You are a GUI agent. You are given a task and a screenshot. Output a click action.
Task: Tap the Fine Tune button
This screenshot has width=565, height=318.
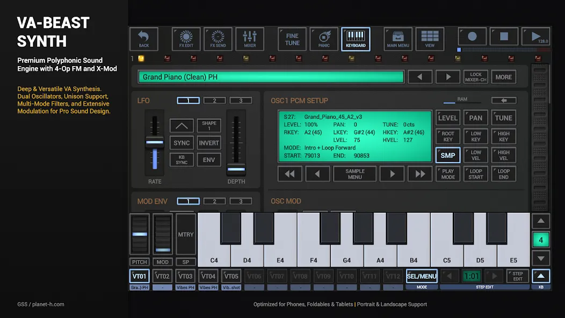[292, 39]
